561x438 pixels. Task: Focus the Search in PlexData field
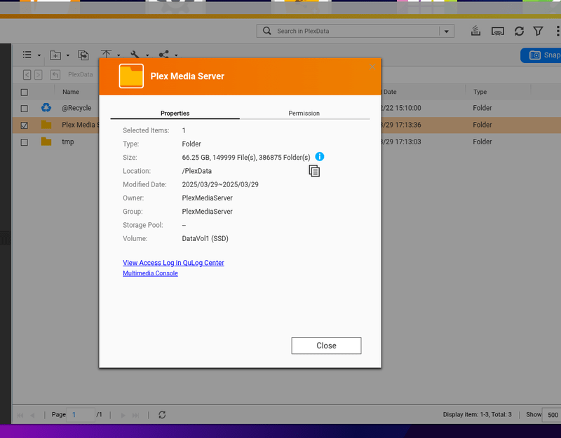[x=356, y=31]
